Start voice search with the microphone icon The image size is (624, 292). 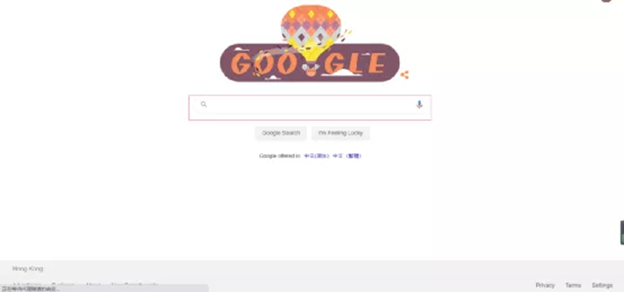[419, 105]
